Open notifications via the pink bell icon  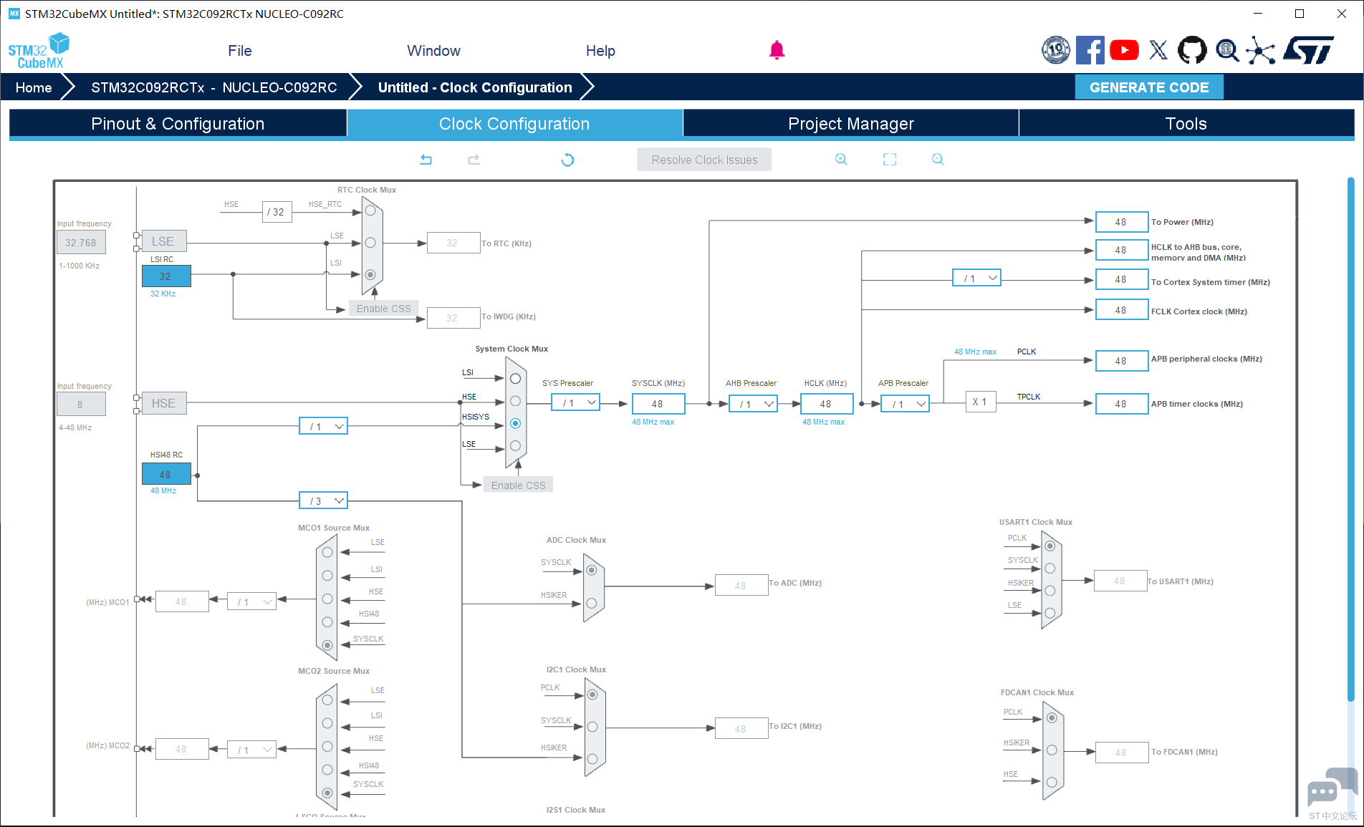[777, 50]
